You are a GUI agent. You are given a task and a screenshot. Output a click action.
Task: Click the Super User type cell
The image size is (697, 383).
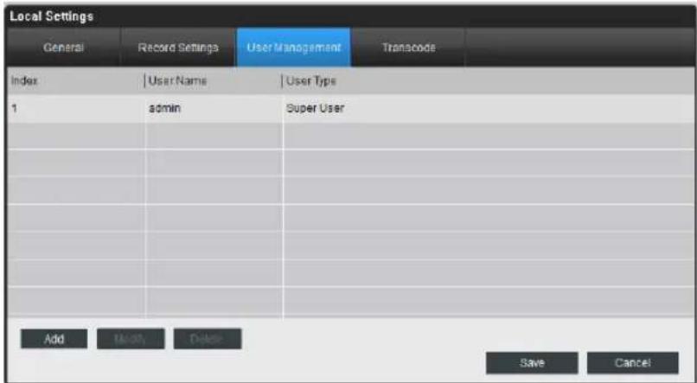click(489, 108)
